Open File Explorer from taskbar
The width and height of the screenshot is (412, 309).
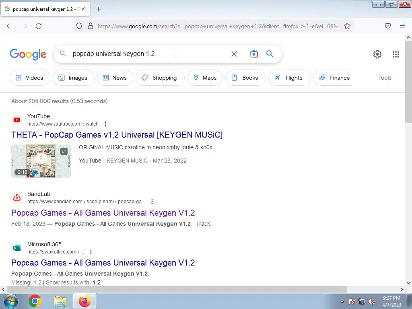tap(60, 301)
